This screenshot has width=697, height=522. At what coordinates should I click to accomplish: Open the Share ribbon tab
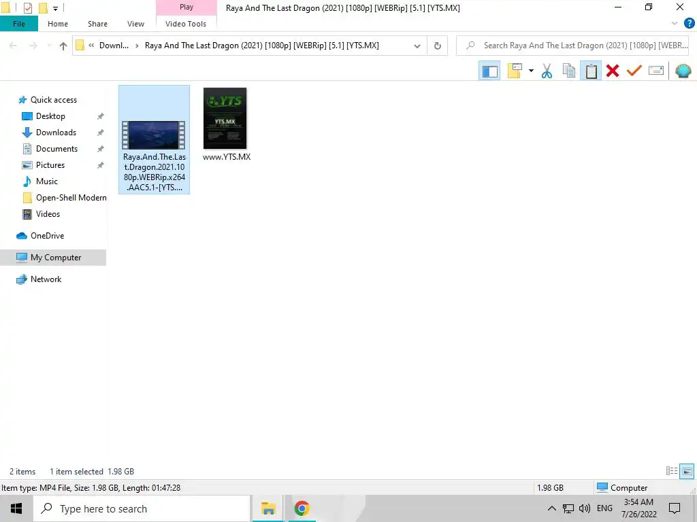point(97,24)
